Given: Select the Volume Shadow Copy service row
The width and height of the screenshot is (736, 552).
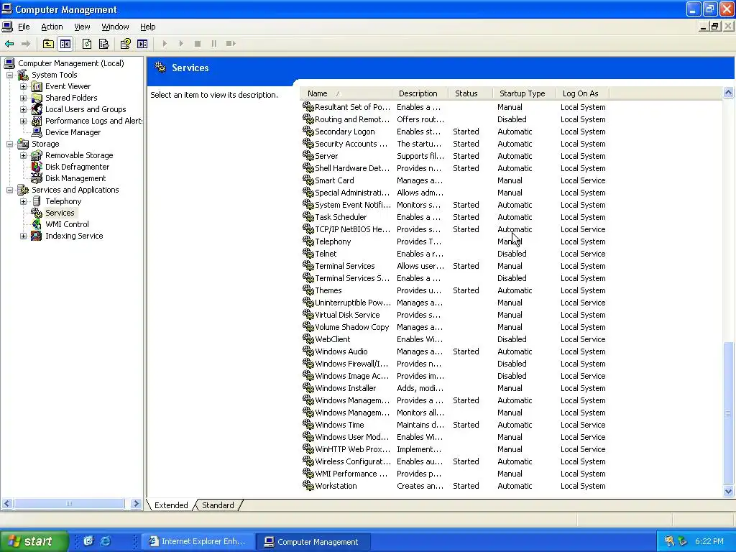Looking at the screenshot, I should point(454,327).
